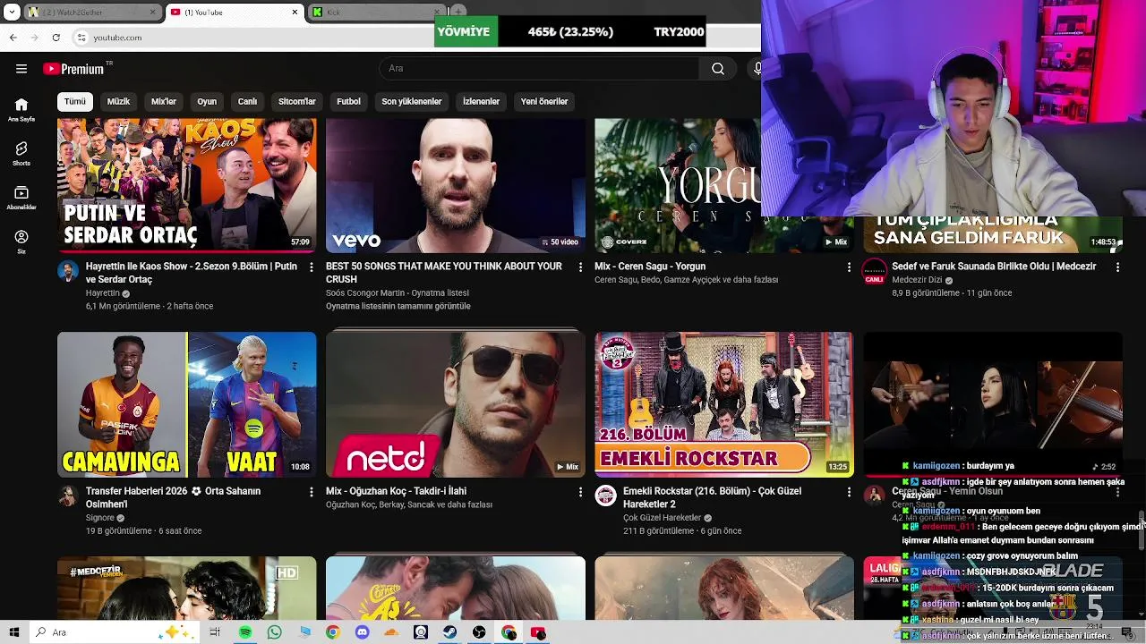Go back with browser back arrow
Screen dimensions: 1146x644
(x=13, y=38)
